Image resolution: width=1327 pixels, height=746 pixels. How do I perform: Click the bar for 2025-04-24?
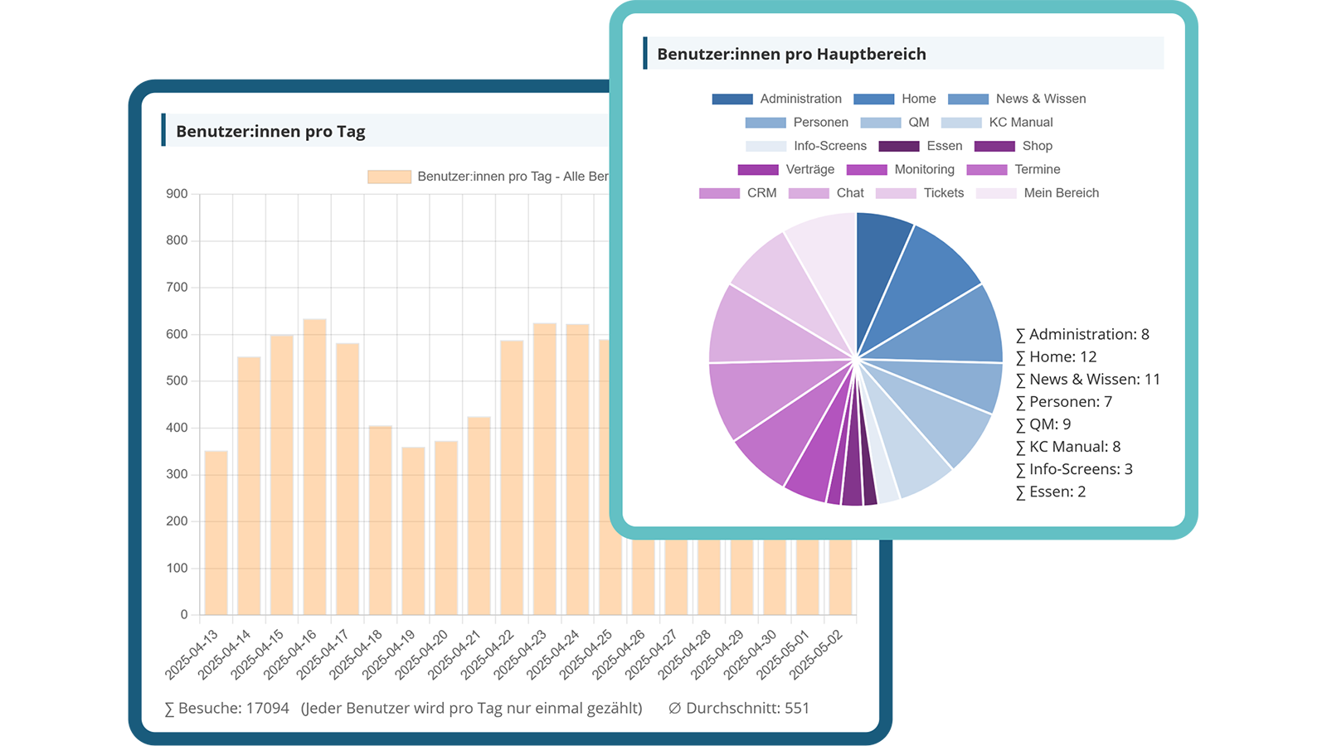(578, 469)
